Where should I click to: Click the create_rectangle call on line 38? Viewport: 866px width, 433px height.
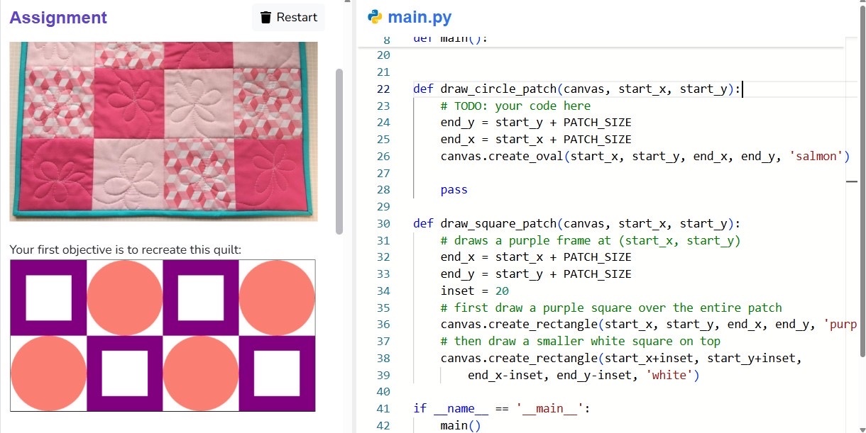coord(621,359)
